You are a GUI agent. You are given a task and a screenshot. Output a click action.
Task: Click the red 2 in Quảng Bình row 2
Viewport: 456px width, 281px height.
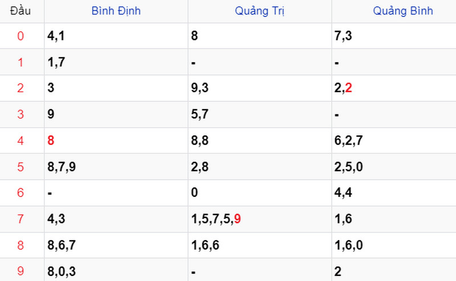[x=348, y=88]
